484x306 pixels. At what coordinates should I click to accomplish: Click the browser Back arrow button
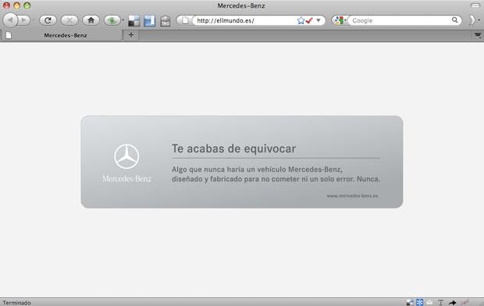click(10, 20)
